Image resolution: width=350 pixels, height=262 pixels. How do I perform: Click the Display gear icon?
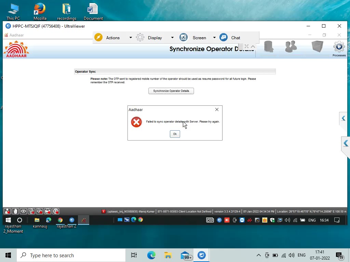(140, 37)
